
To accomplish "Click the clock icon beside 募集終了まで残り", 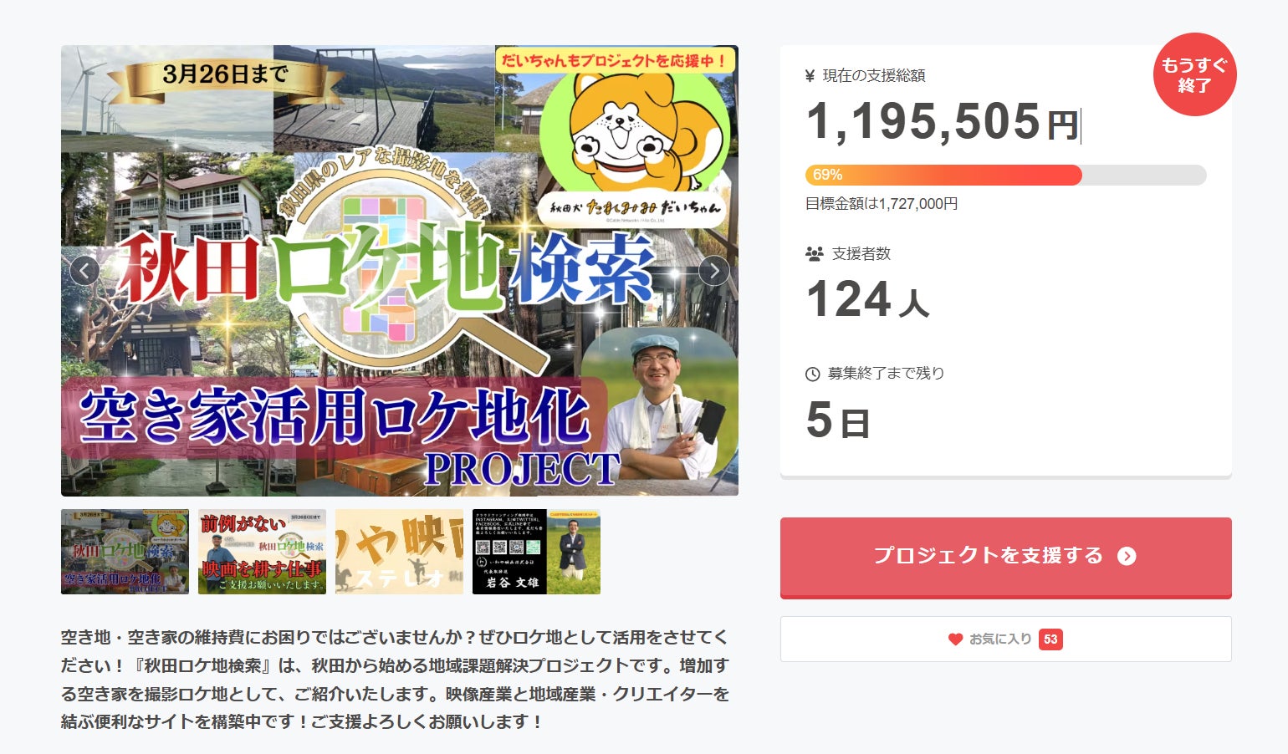I will coord(812,374).
